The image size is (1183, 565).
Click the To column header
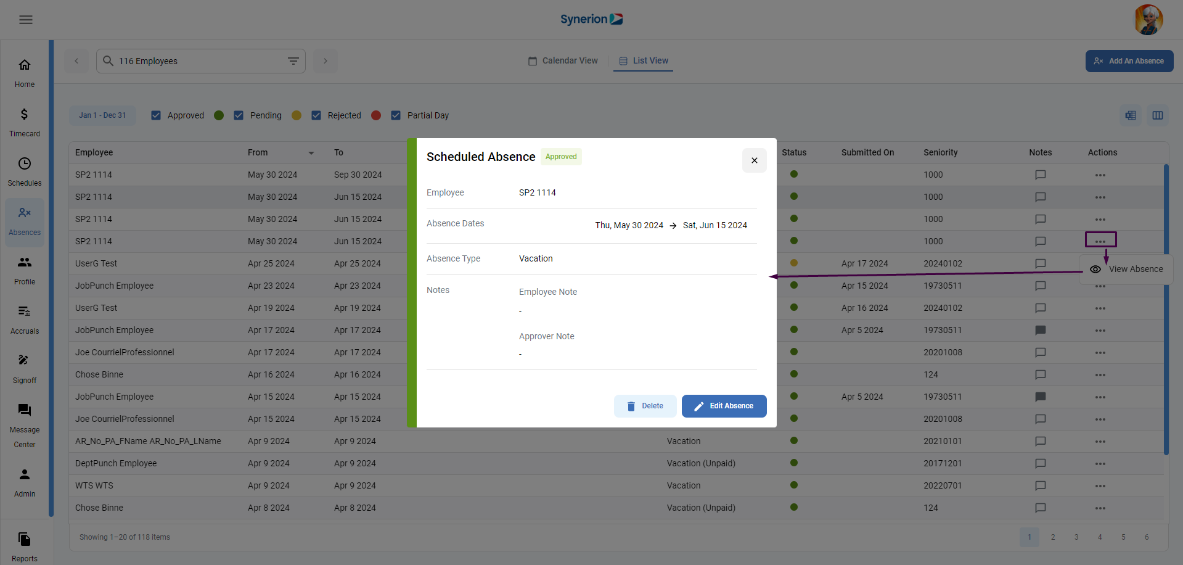(x=339, y=152)
